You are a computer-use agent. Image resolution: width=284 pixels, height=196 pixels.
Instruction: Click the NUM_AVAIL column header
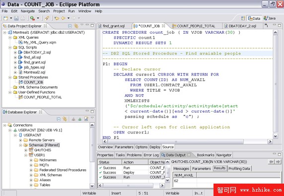tap(185, 175)
